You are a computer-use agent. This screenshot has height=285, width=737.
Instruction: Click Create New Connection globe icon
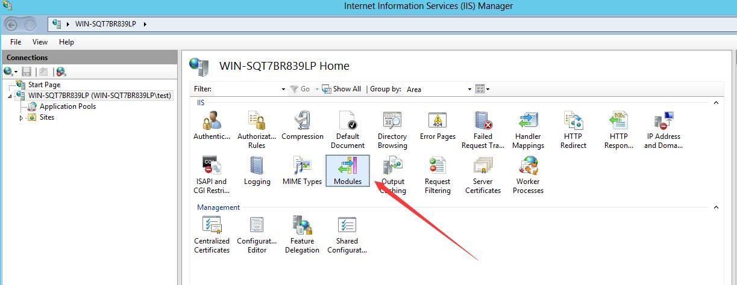coord(9,72)
